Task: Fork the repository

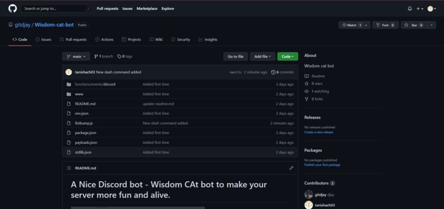Action: (x=386, y=25)
